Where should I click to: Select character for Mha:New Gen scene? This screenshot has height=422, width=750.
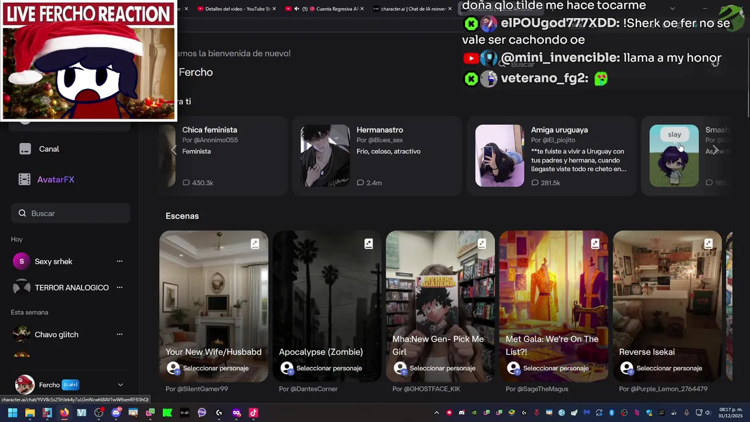pyautogui.click(x=435, y=368)
